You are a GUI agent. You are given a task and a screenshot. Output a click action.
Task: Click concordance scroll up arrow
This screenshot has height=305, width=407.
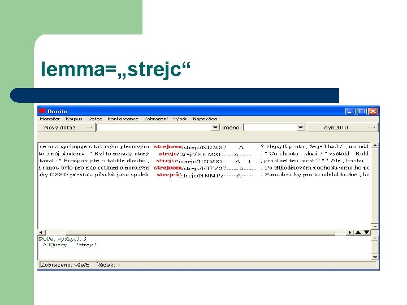pos(375,145)
